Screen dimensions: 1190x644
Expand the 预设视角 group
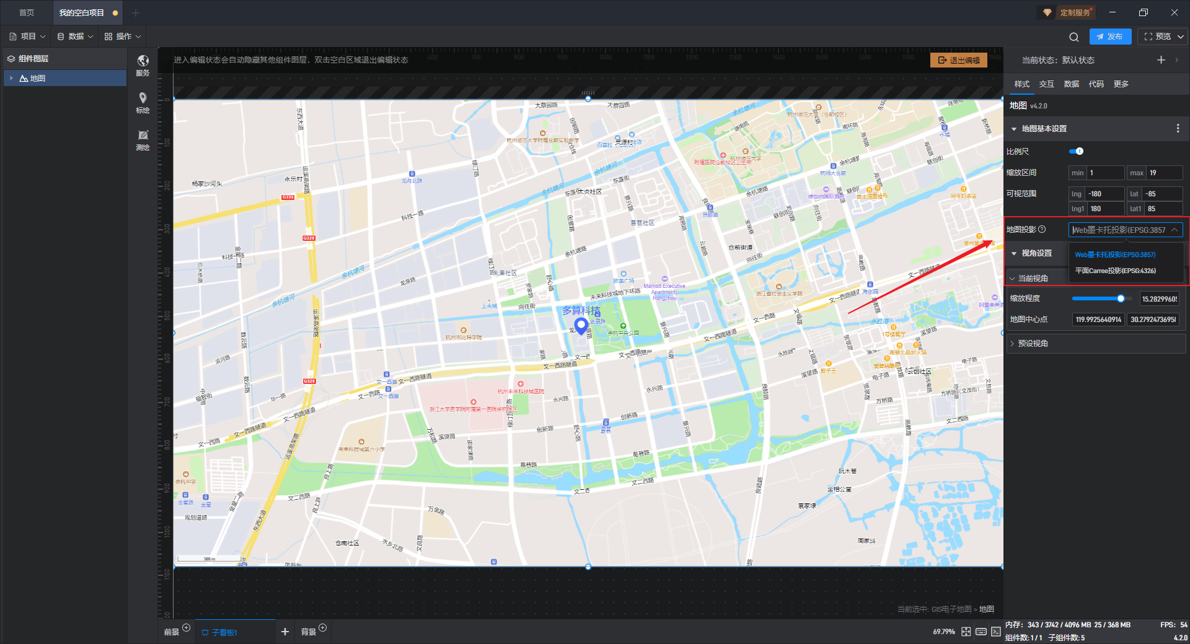(x=1012, y=344)
